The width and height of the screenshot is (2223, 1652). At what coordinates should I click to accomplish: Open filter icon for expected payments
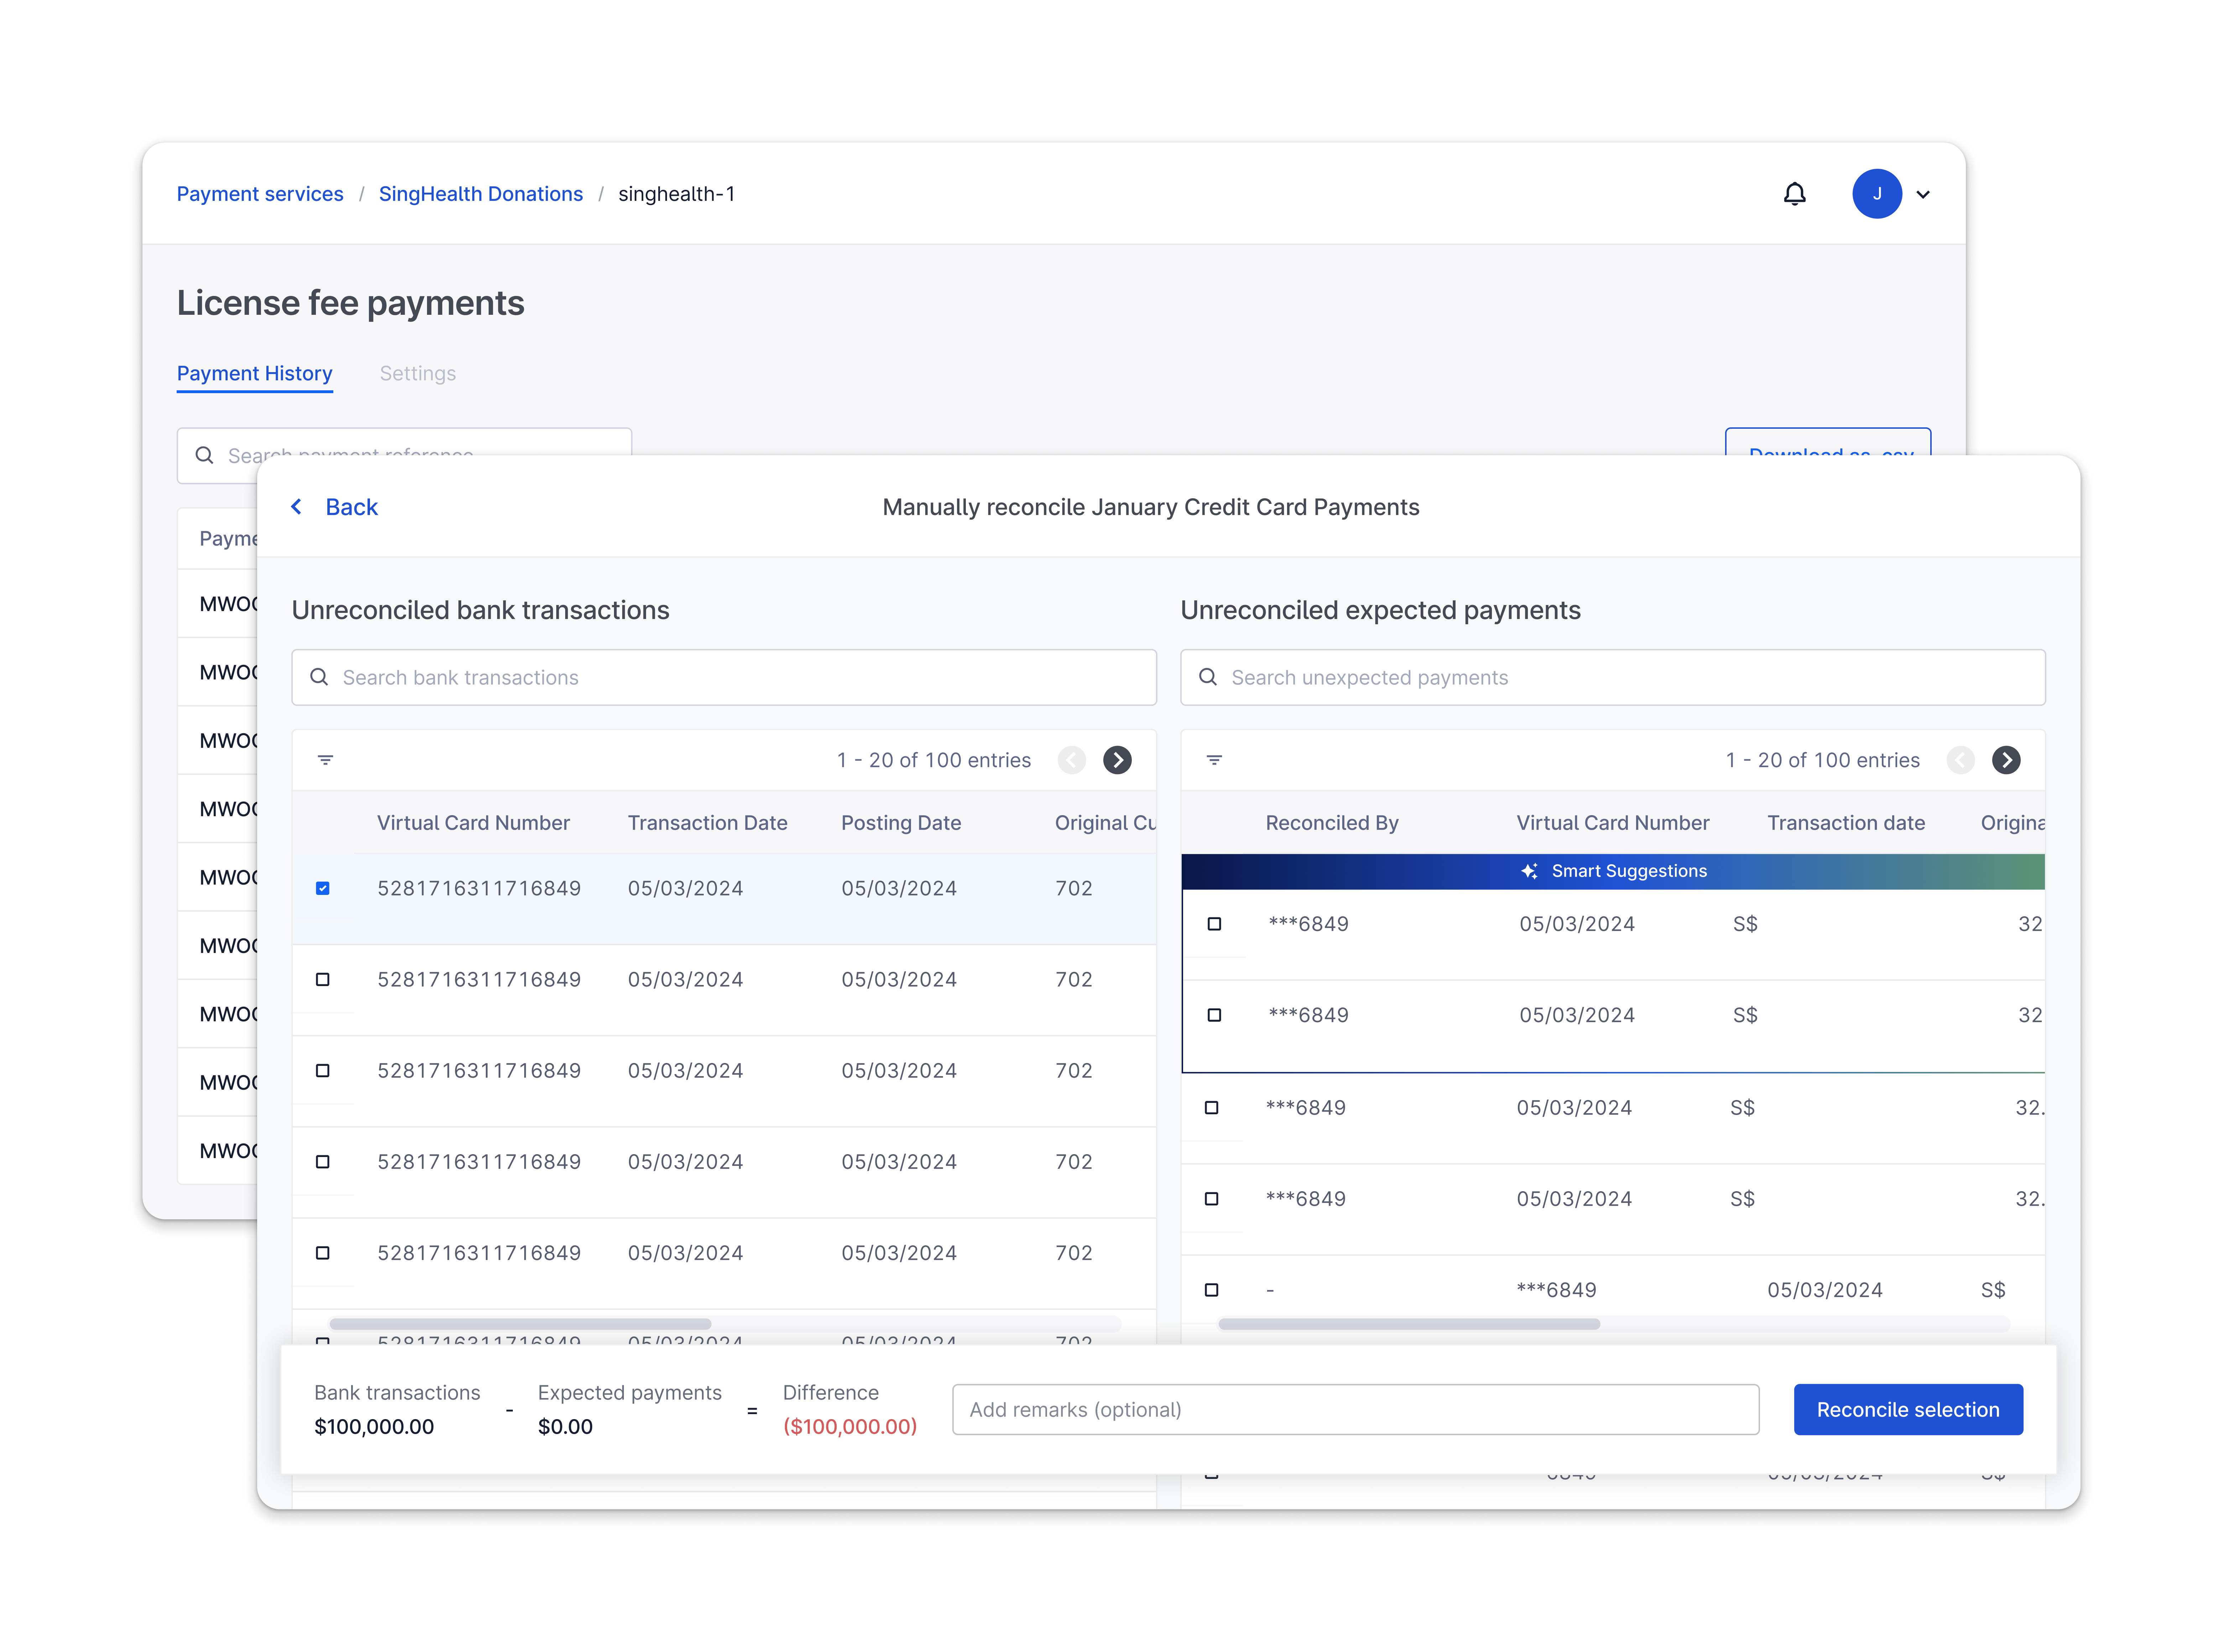point(1214,760)
